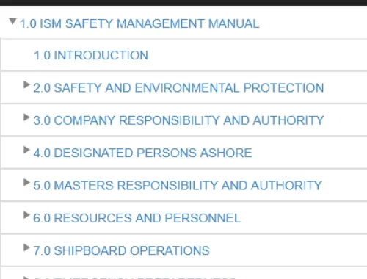Expand the 6.0 Resources and Personnel arrow
The height and width of the screenshot is (279, 367).
pos(26,215)
